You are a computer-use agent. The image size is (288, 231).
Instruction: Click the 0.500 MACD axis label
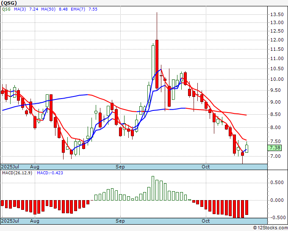click(277, 183)
